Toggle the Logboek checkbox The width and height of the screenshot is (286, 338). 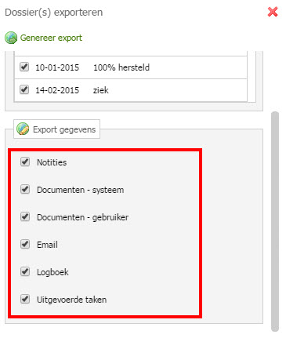(25, 271)
